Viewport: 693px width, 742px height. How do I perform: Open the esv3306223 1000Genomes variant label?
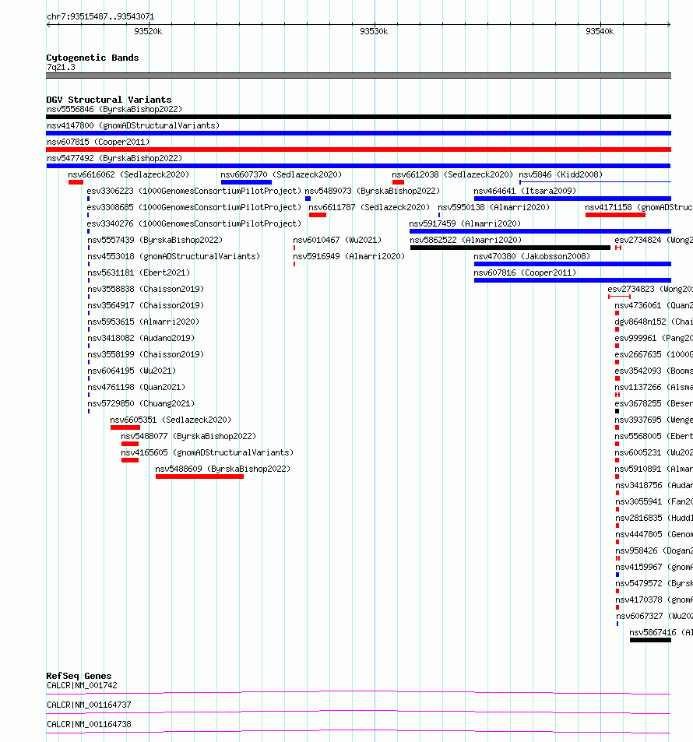(x=194, y=191)
